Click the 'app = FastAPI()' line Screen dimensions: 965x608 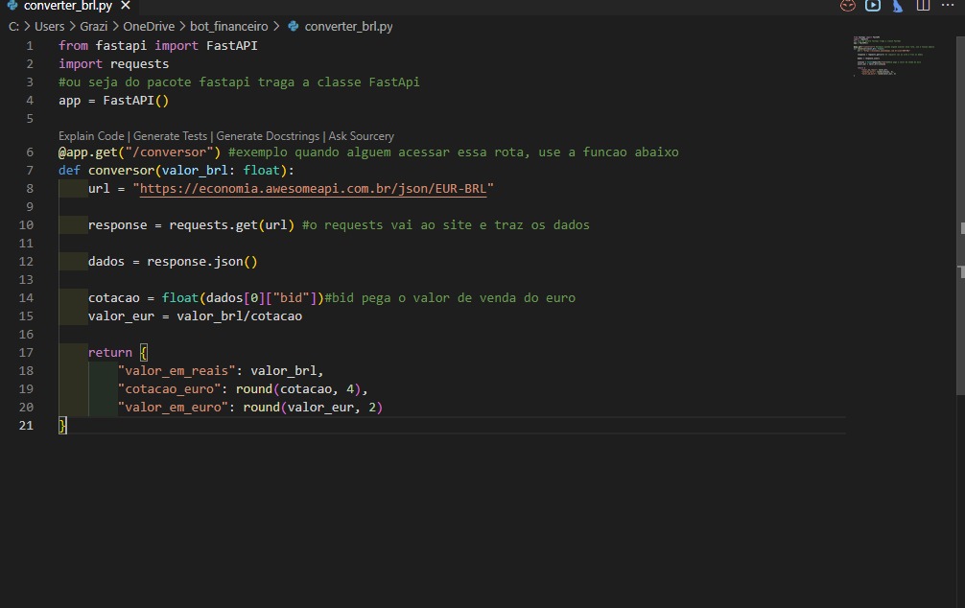[x=113, y=101]
